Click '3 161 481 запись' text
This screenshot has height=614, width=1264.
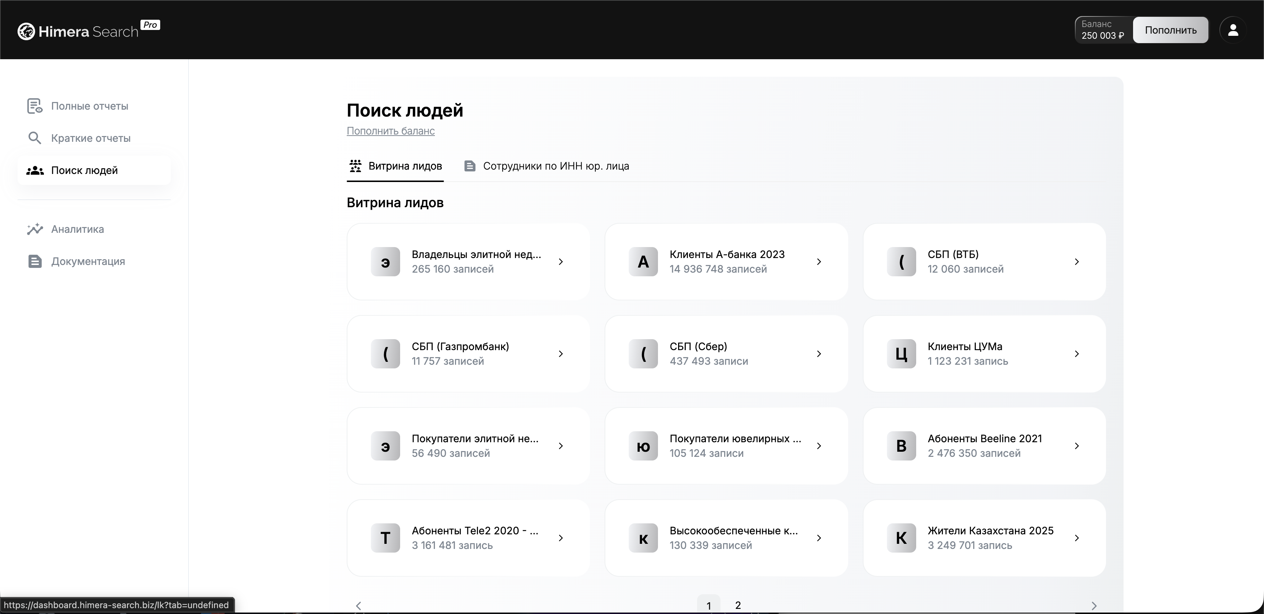452,545
